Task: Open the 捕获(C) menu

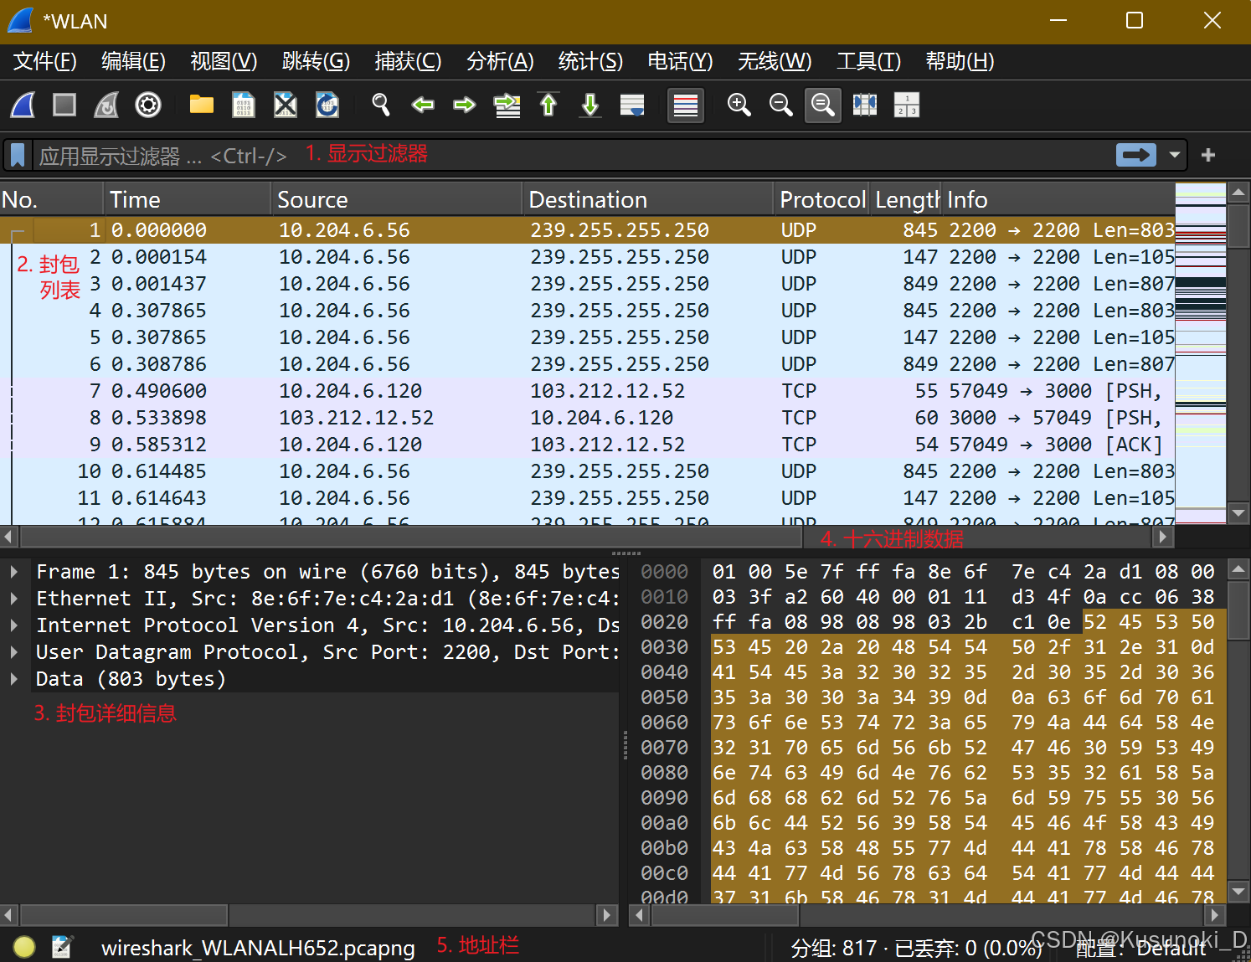Action: (408, 61)
